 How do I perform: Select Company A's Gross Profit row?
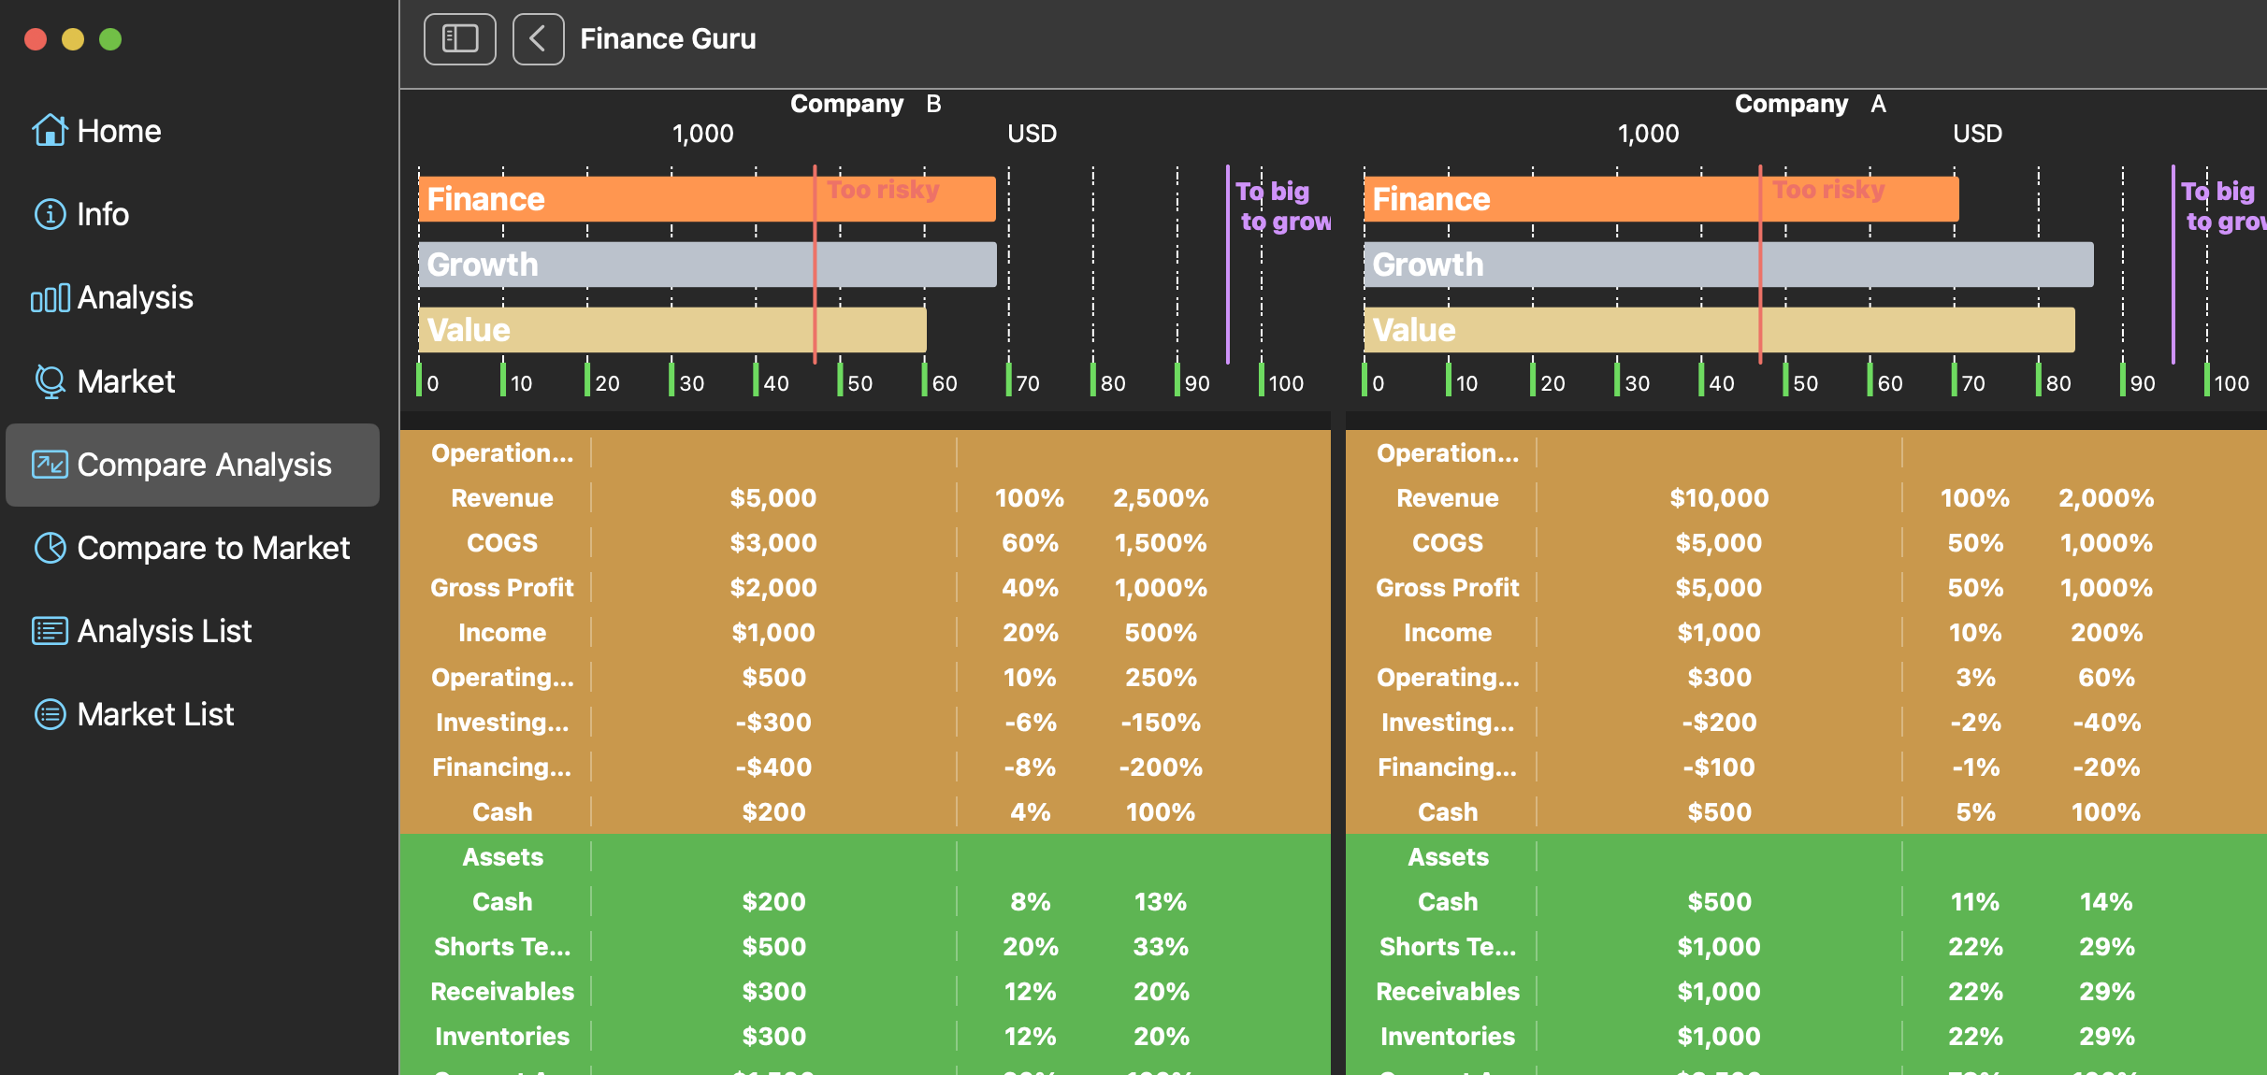click(x=1806, y=588)
